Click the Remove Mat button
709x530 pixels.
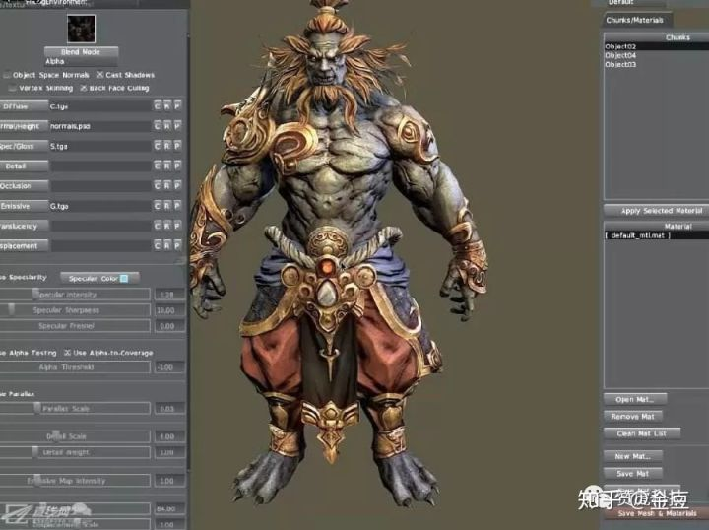633,417
